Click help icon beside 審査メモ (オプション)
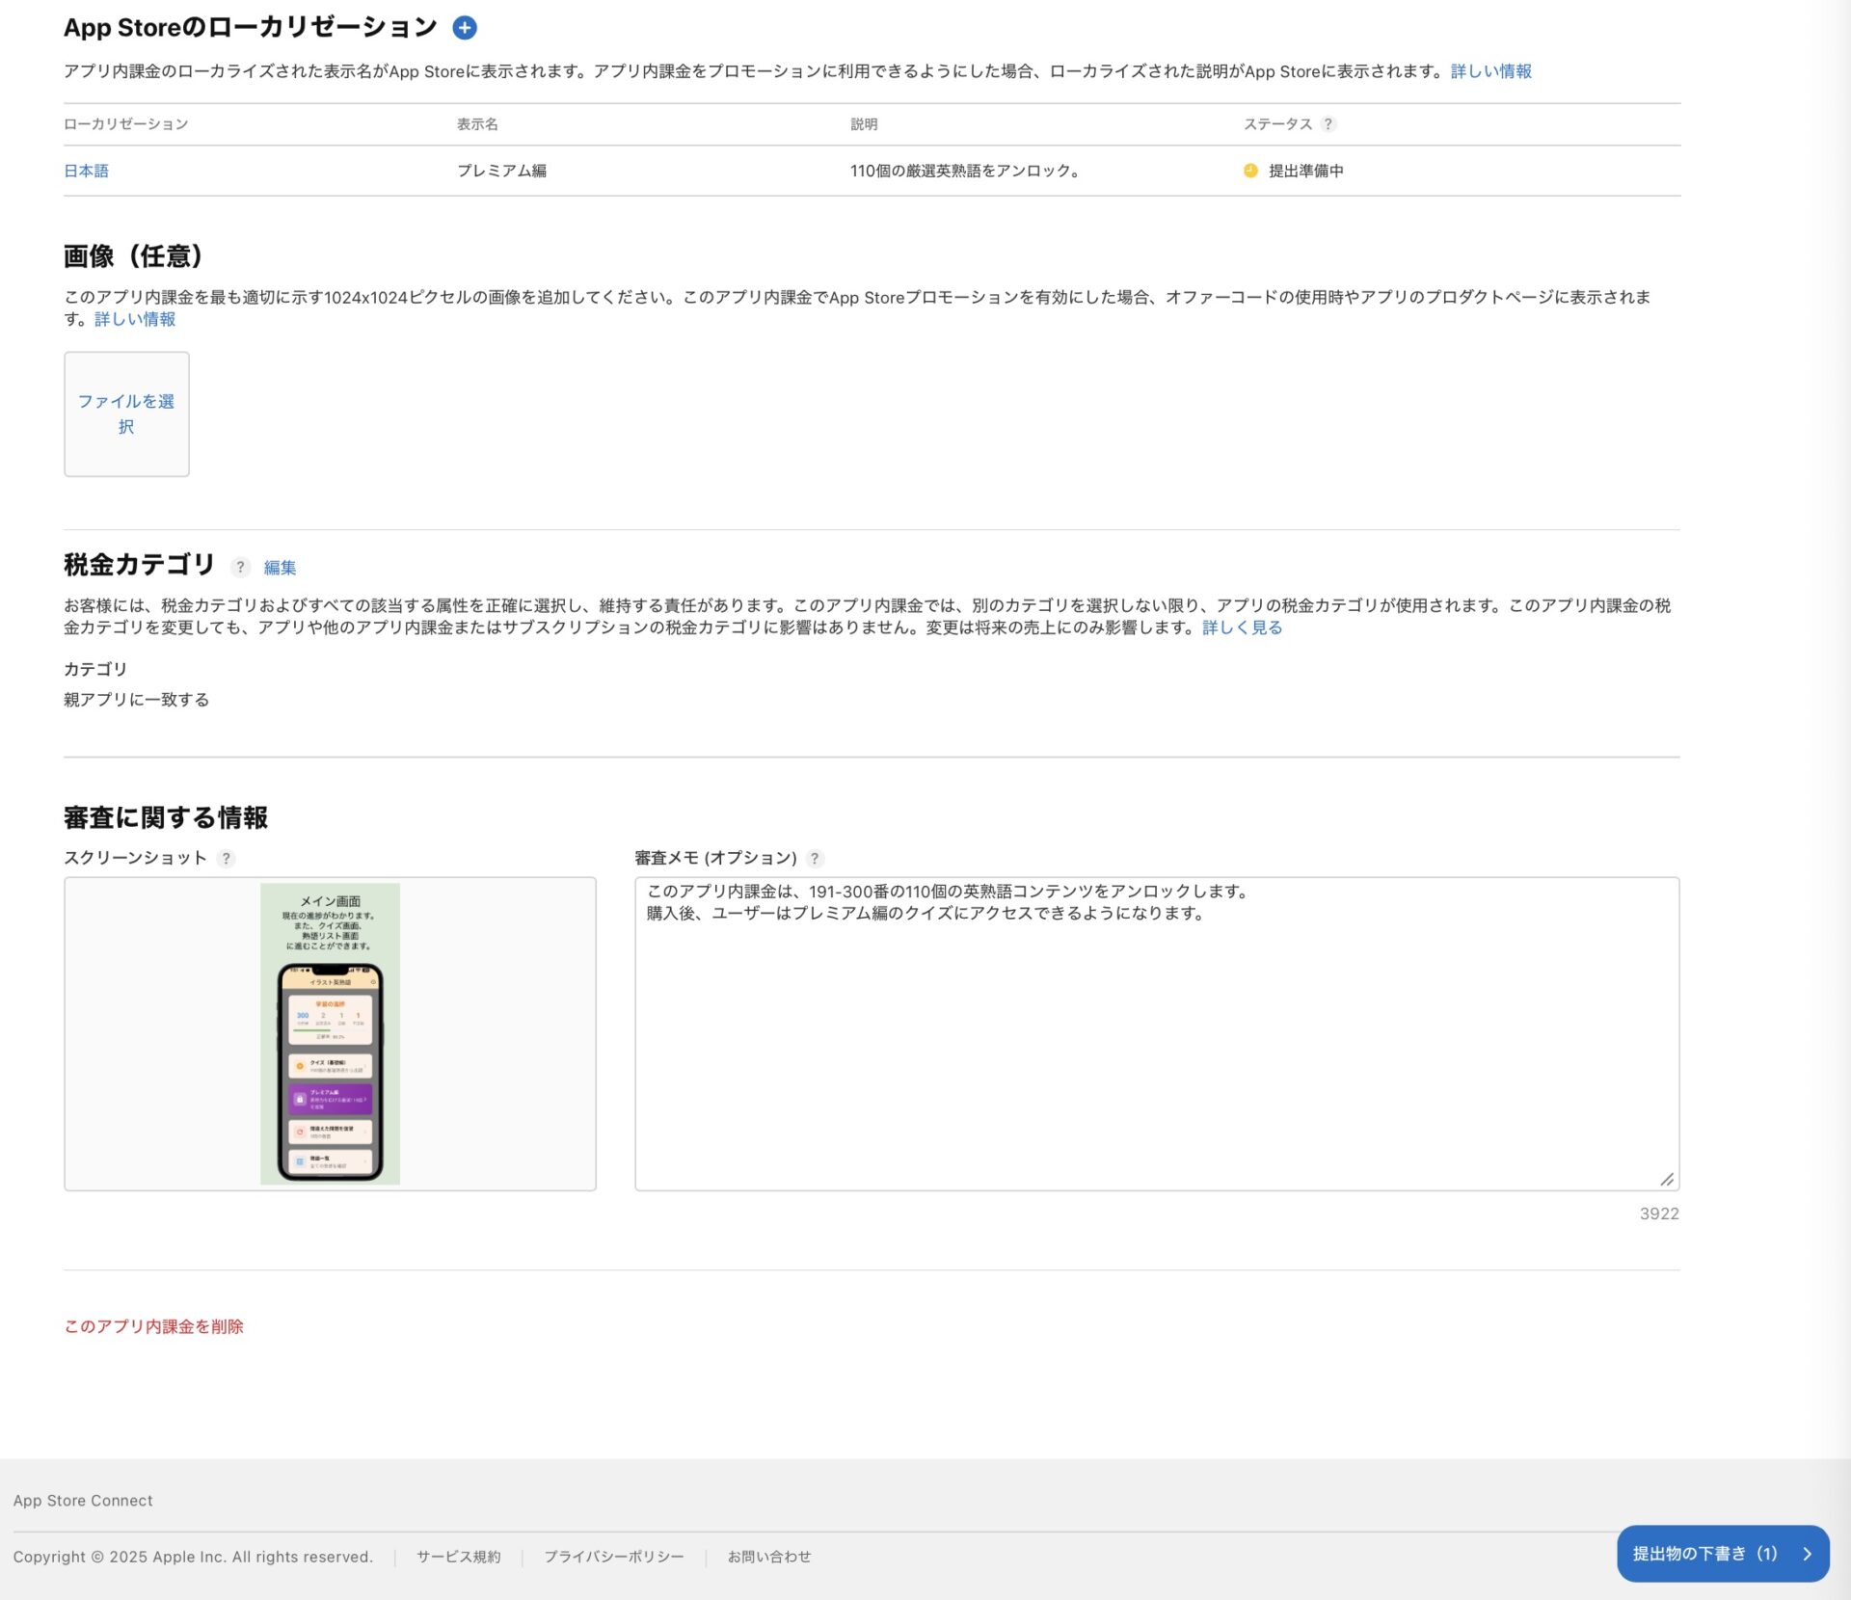Screen dimensions: 1851x1600 (815, 858)
